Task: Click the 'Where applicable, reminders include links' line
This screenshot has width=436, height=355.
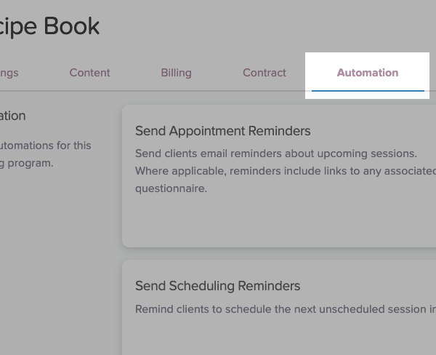Action: [x=285, y=171]
